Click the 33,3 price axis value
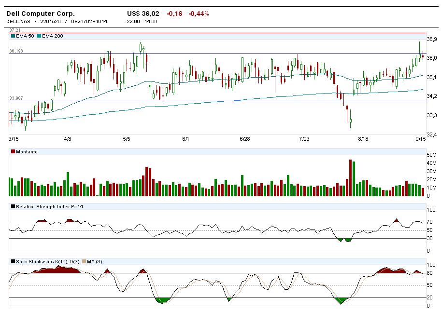Viewport: 441px width, 310px height. [432, 115]
